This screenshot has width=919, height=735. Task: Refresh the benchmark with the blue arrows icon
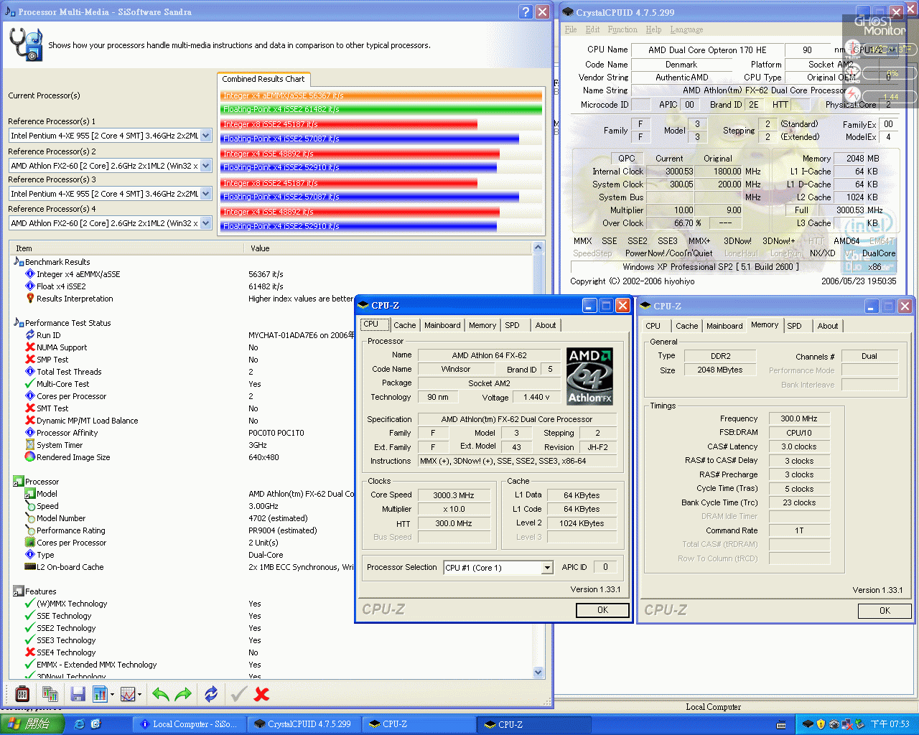pos(211,694)
